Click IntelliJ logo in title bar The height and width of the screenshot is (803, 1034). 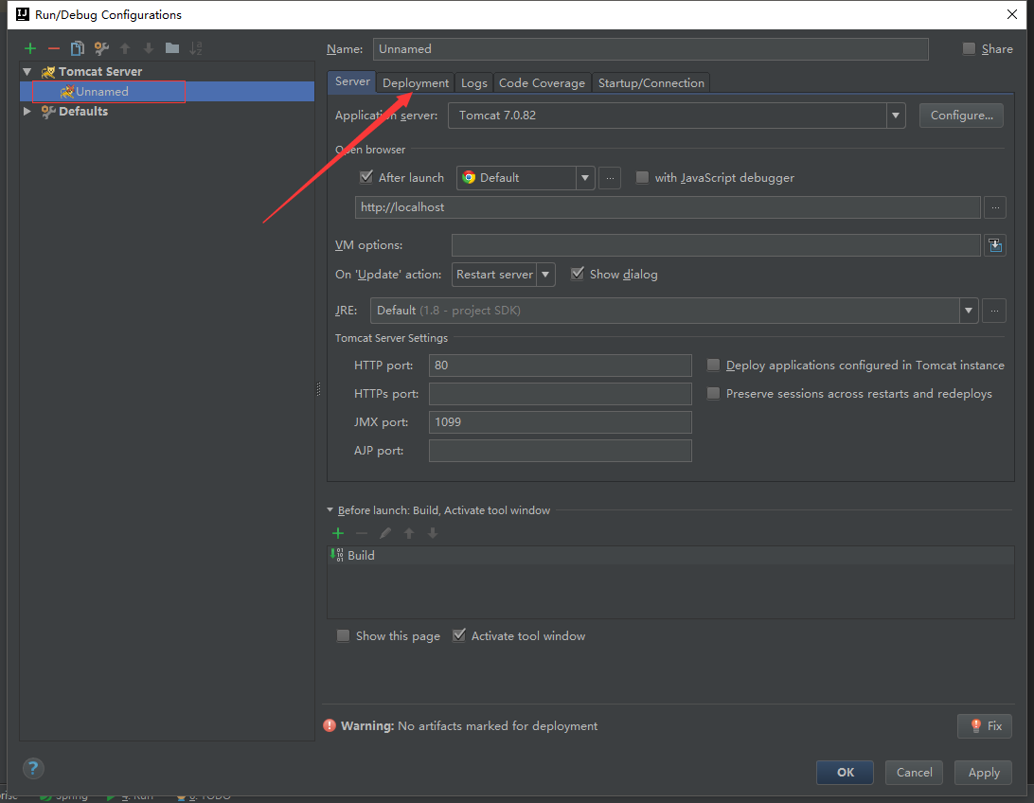click(x=23, y=14)
